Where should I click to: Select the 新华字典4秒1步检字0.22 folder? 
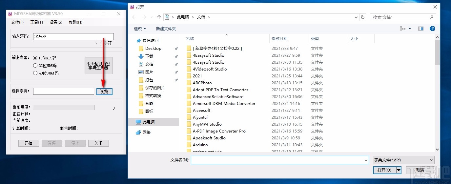coord(217,49)
